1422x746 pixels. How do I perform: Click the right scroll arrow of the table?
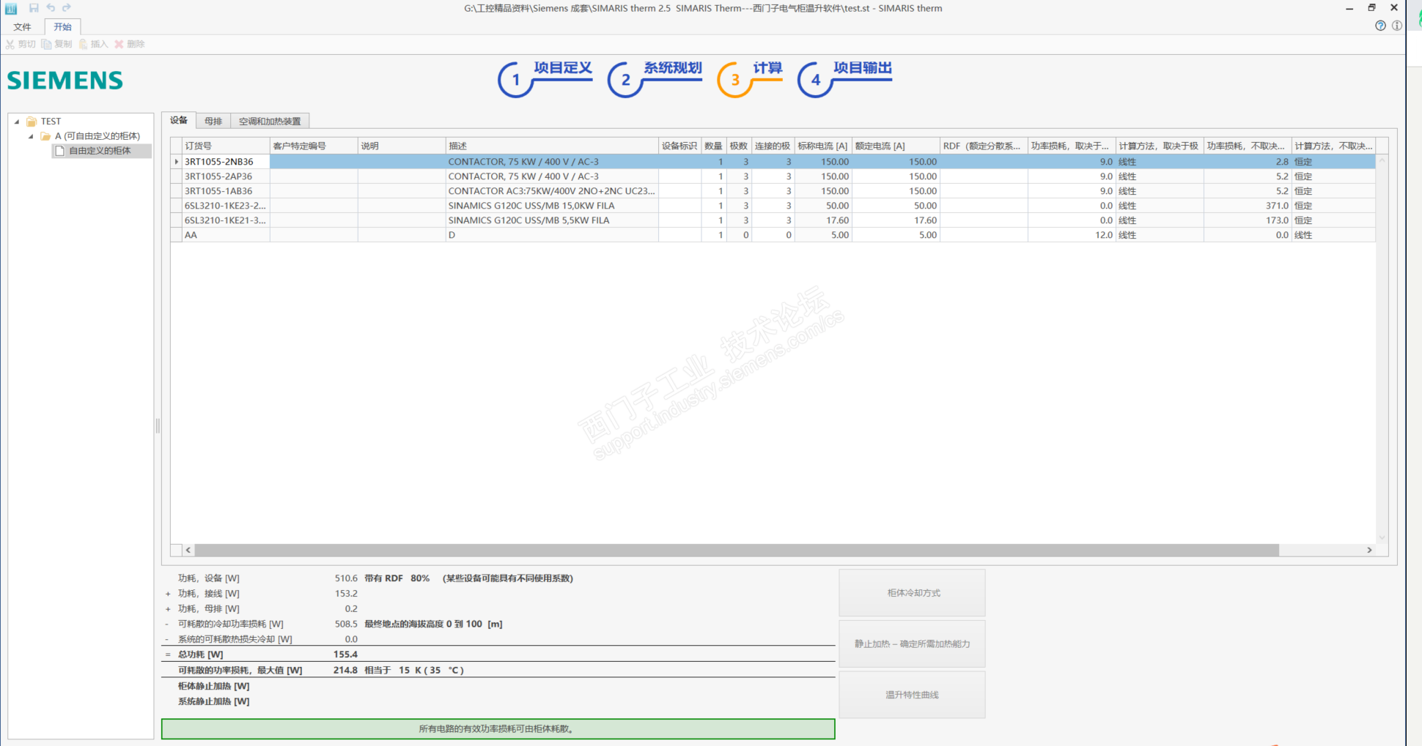pos(1369,550)
